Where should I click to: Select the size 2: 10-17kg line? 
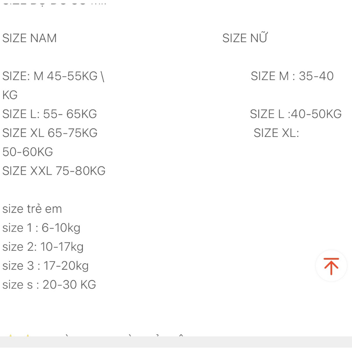[x=43, y=247]
